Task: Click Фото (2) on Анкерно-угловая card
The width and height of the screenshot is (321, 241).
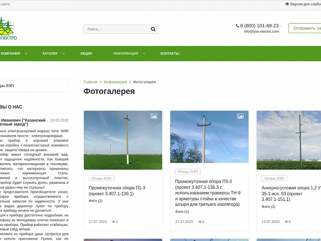Action: [268, 206]
